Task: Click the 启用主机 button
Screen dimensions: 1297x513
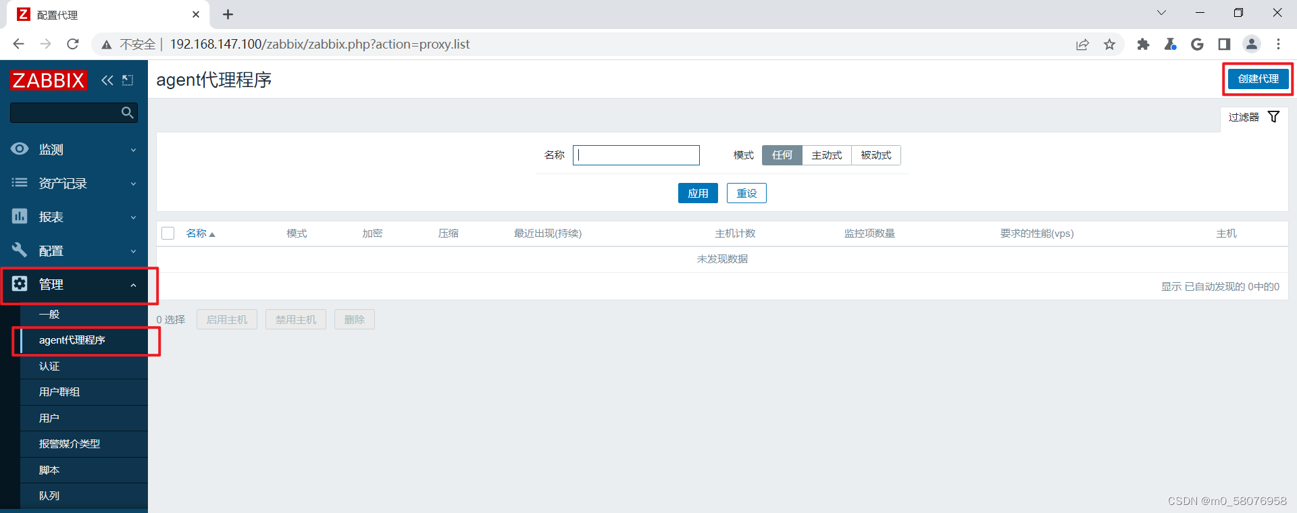Action: click(227, 319)
